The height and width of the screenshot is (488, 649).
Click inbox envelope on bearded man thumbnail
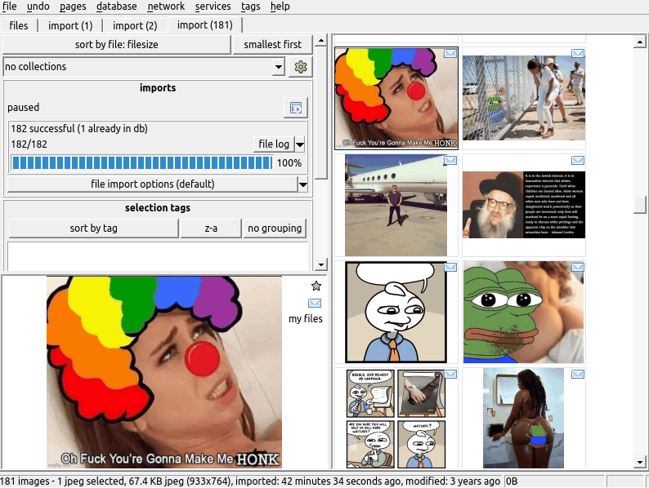click(x=578, y=160)
